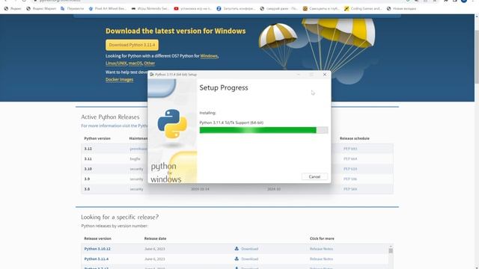Click the 'Active Python Releases' heading
The image size is (479, 269).
110,117
